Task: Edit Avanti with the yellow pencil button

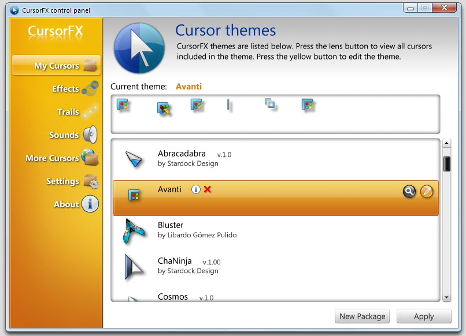Action: coord(427,191)
